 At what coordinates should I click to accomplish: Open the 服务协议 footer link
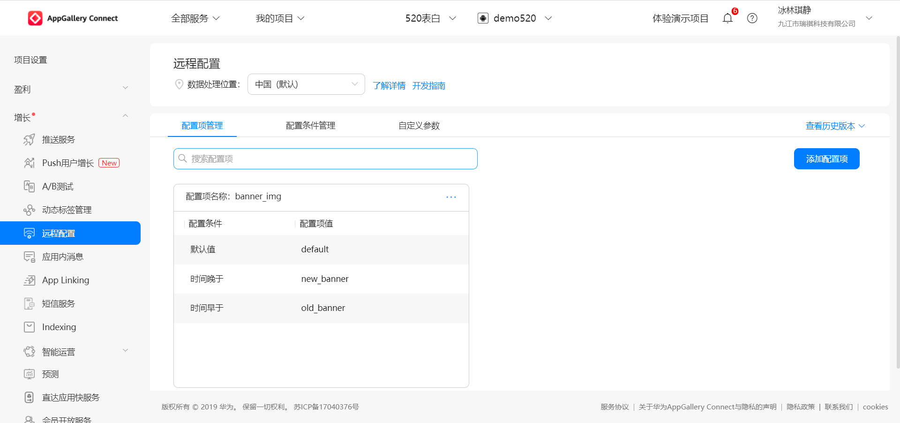(615, 407)
